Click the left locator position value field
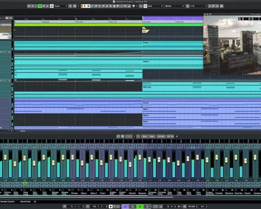The width and height of the screenshot is (261, 209). point(76,206)
